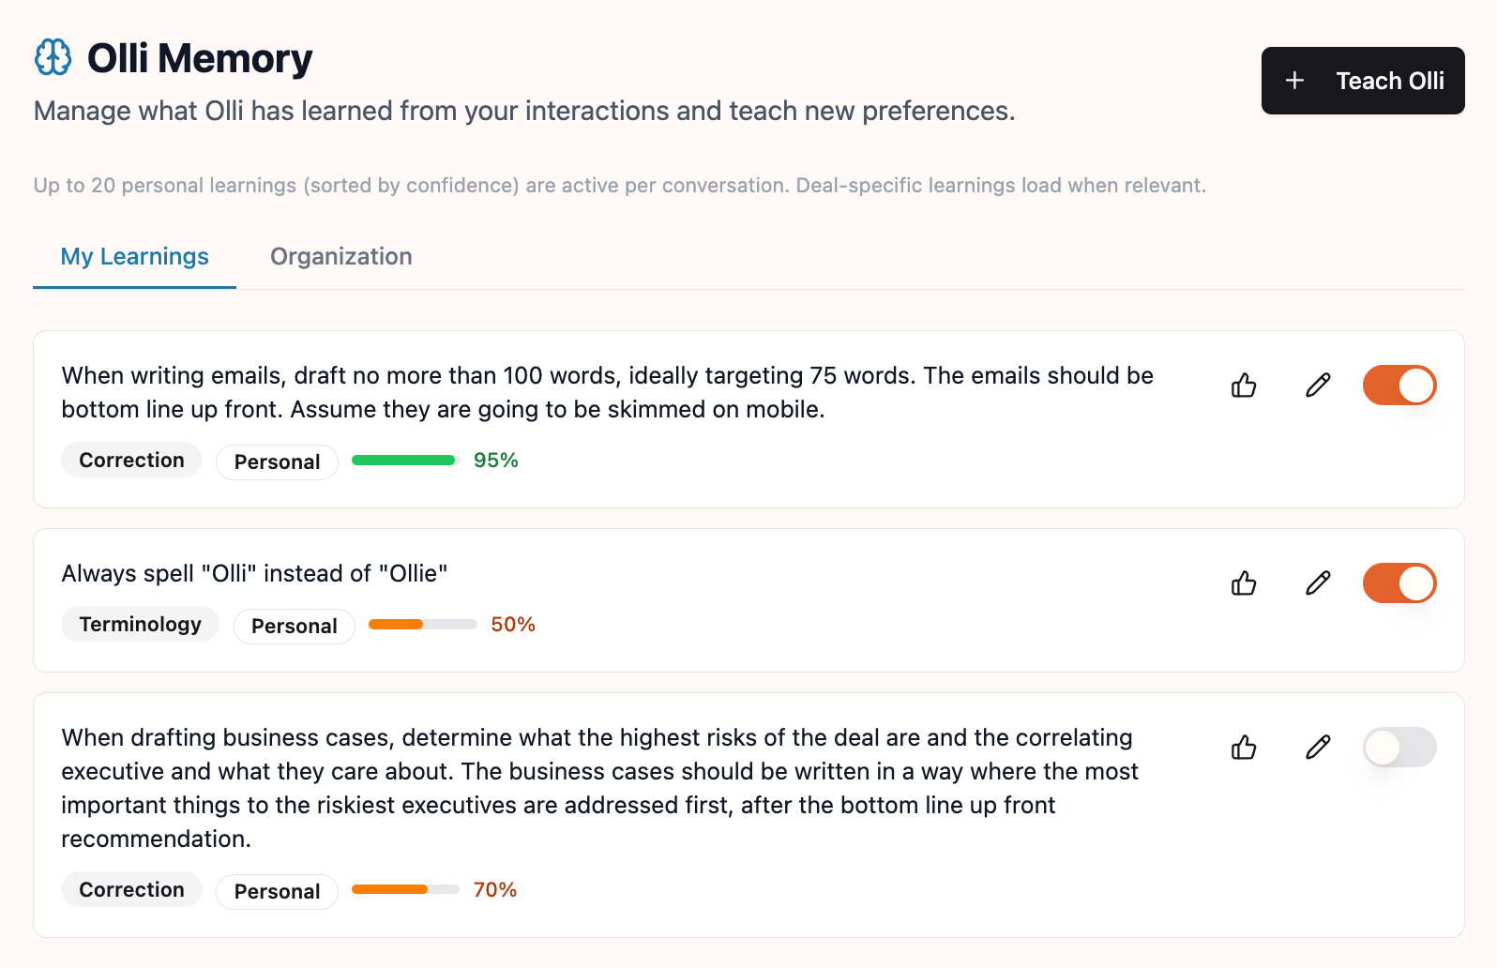Edit the email drafting learning with pencil icon
Screen dimensions: 1497x968
coord(1318,385)
